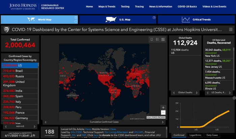The width and height of the screenshot is (236, 139).
Task: Switch to the Critical Trends tab
Action: point(196,20)
